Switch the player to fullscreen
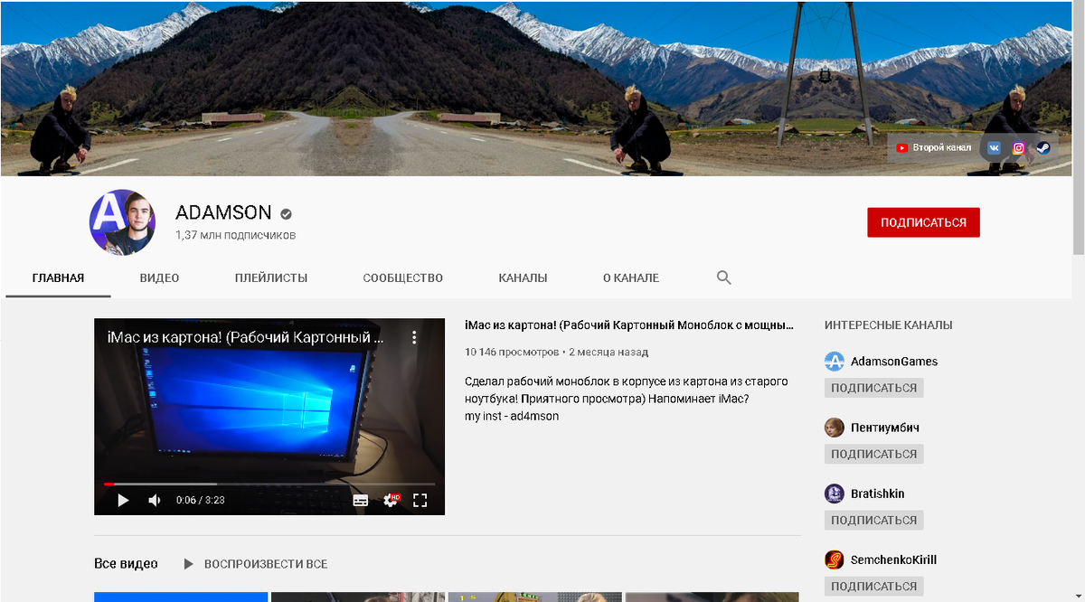Viewport: 1085px width, 602px height. click(420, 500)
